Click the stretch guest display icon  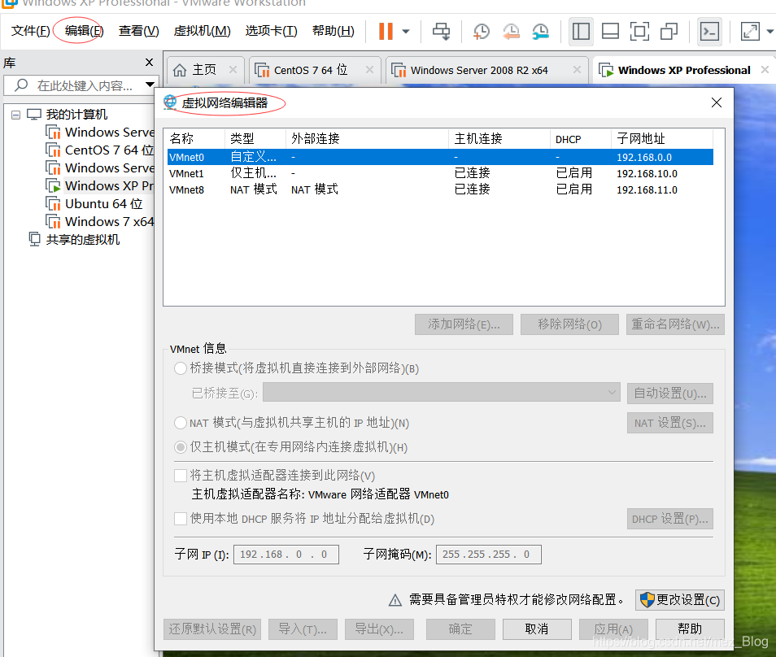tap(750, 32)
